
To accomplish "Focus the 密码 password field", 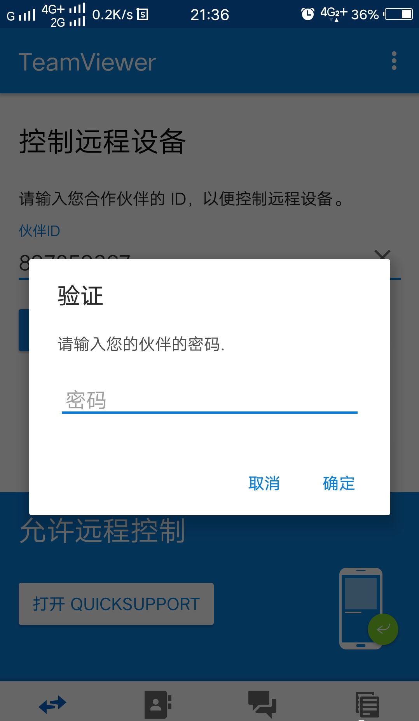I will (x=209, y=401).
